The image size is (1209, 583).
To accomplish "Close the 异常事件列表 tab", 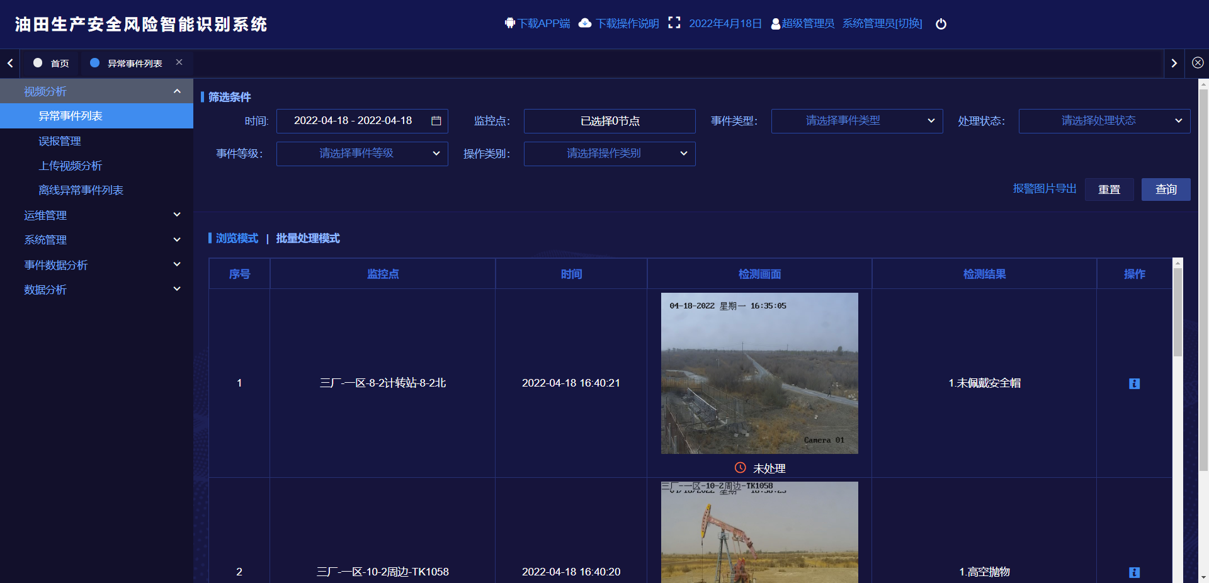I will [x=179, y=62].
